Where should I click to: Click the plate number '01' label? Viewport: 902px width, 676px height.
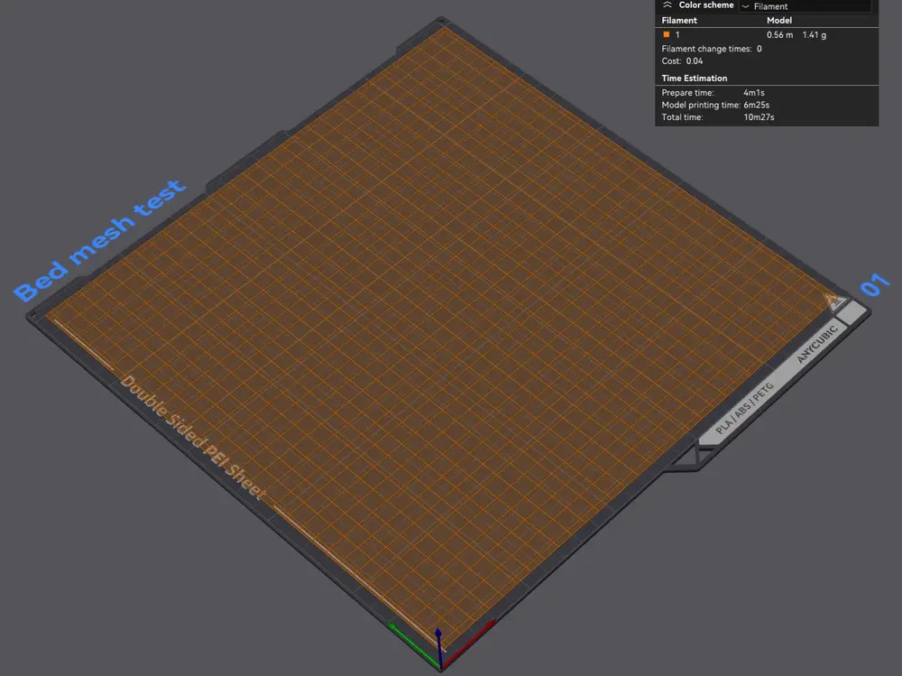[x=874, y=284]
